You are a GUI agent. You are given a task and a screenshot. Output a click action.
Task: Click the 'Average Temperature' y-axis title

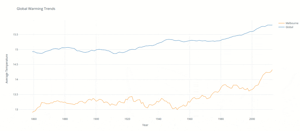(7, 68)
